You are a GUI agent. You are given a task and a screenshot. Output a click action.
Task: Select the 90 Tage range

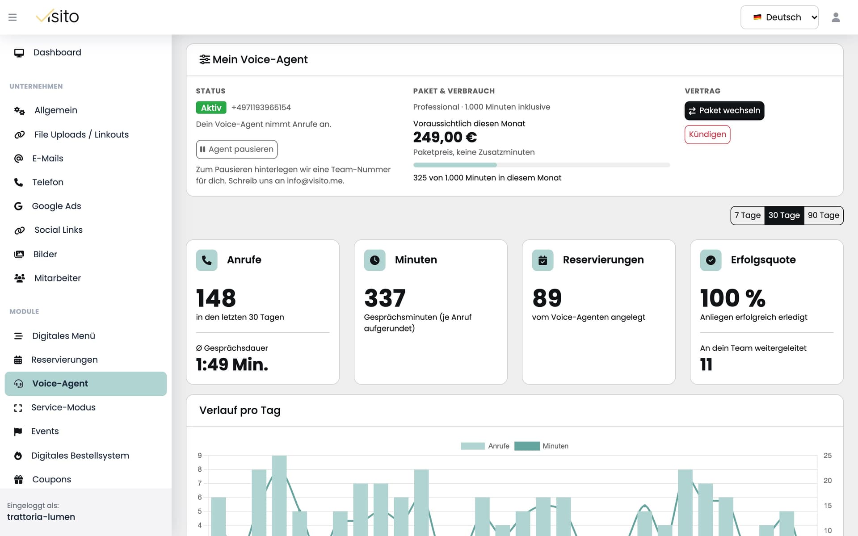click(x=824, y=215)
